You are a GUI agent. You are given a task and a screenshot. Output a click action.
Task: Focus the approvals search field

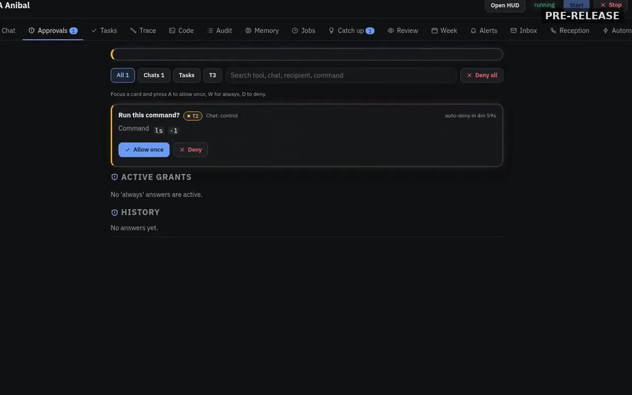[341, 75]
